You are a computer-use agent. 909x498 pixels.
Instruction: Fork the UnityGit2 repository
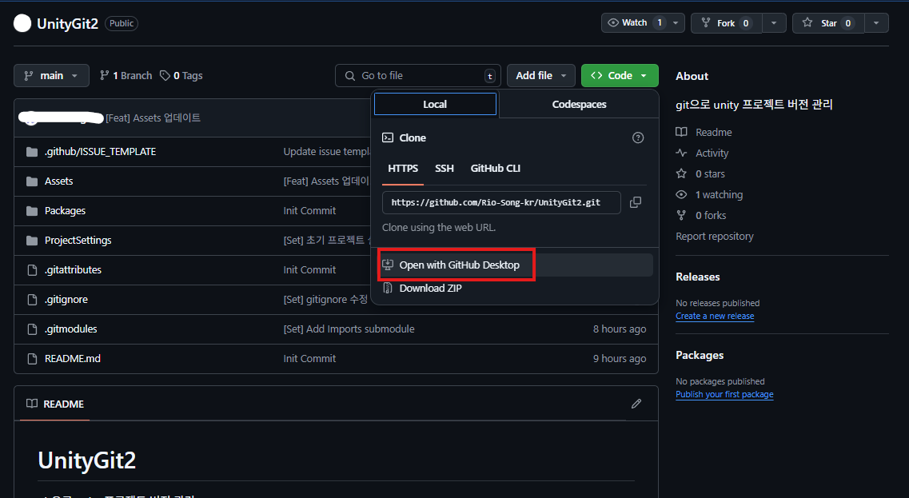point(727,23)
